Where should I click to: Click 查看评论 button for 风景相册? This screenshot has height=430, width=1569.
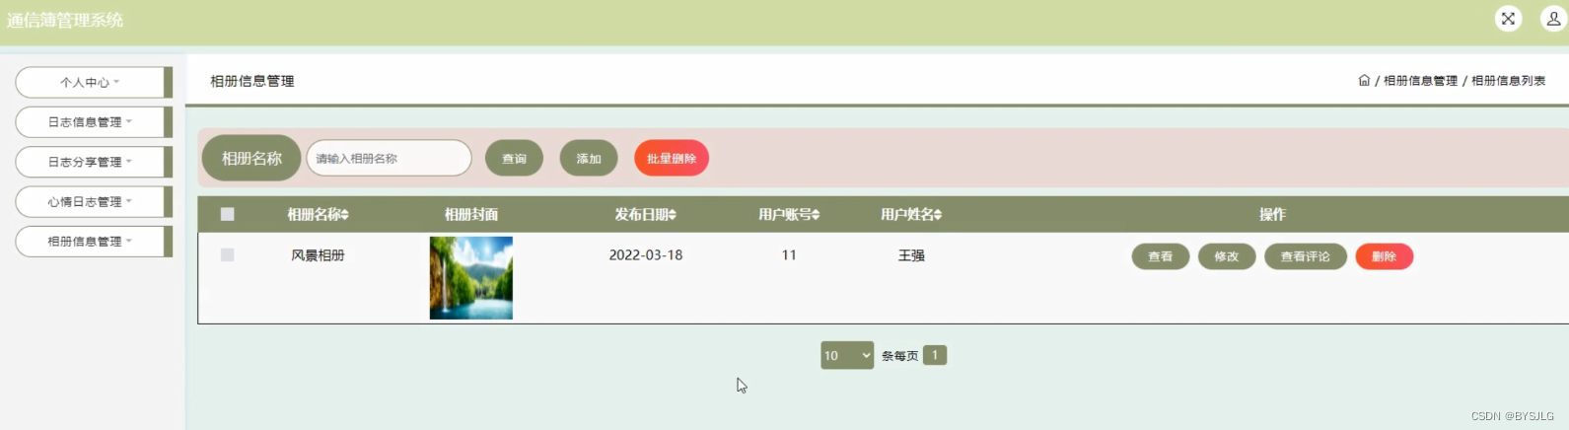[x=1306, y=256]
